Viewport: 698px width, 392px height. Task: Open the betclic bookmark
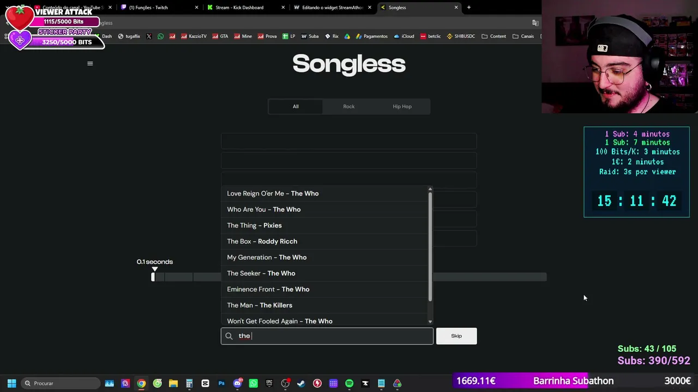click(430, 36)
